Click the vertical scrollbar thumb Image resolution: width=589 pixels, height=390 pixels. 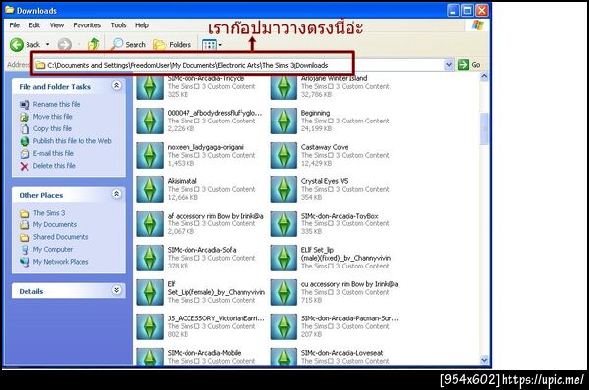pos(484,128)
